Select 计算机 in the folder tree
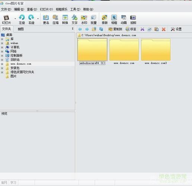Screen dimensions: 192x186 [15, 47]
